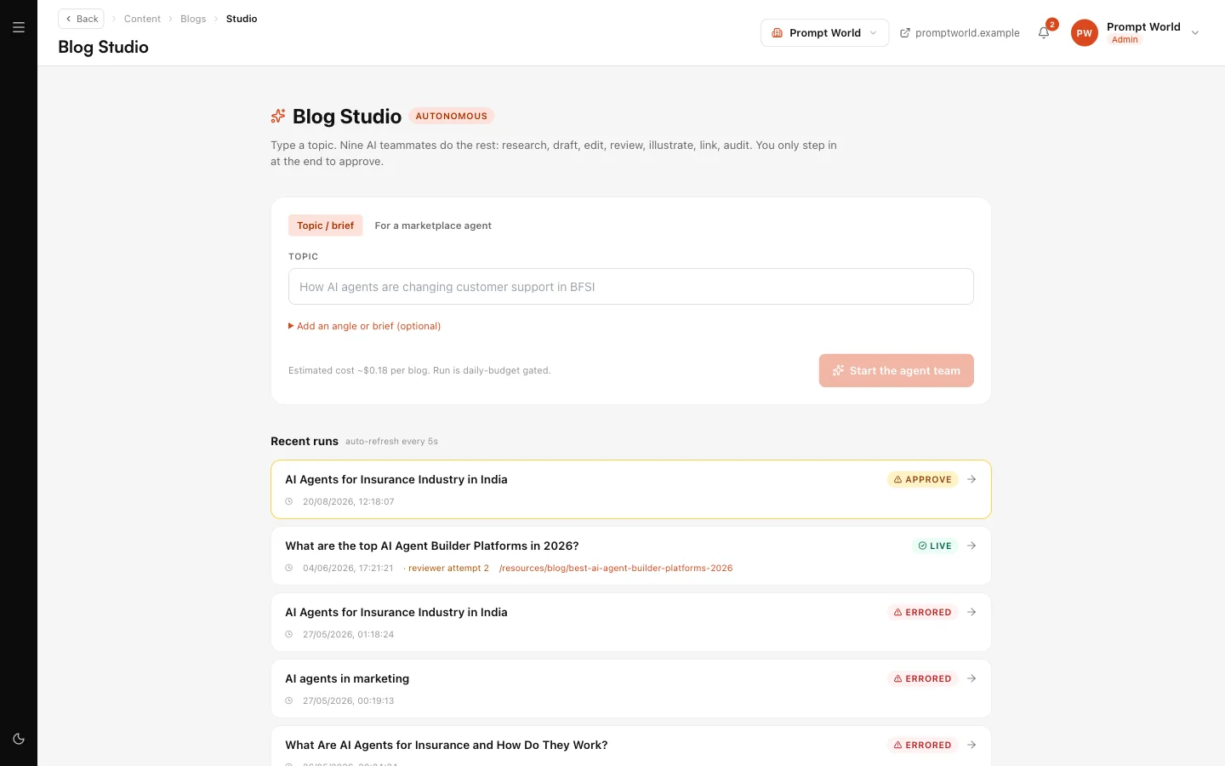1225x766 pixels.
Task: Focus the Topic input field
Action: [x=631, y=287]
